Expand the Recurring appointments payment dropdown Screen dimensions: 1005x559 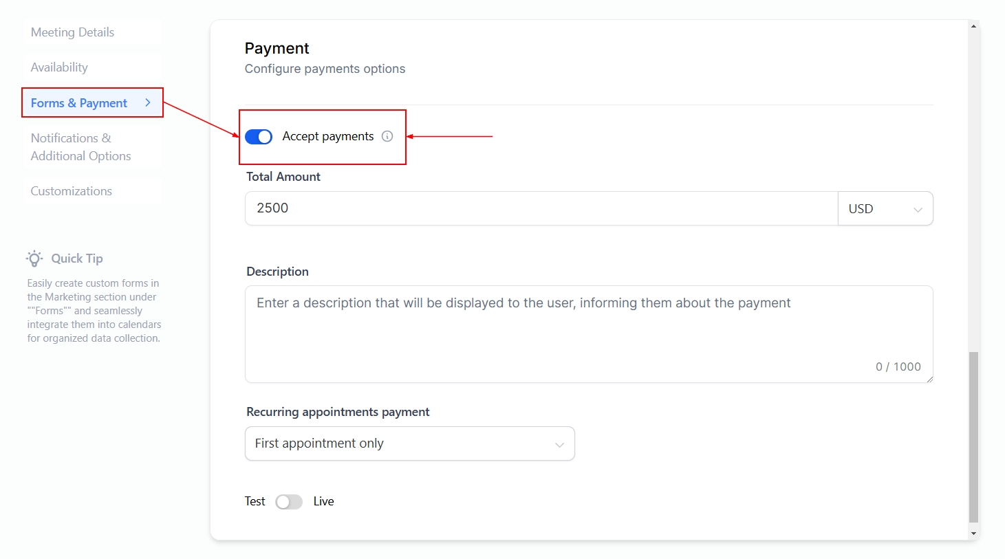pyautogui.click(x=409, y=443)
